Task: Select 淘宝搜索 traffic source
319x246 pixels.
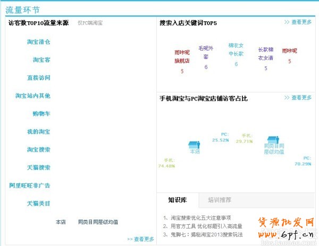Action: point(39,150)
